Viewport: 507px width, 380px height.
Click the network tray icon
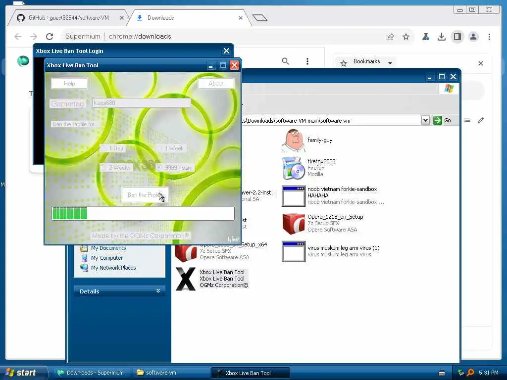click(x=461, y=373)
